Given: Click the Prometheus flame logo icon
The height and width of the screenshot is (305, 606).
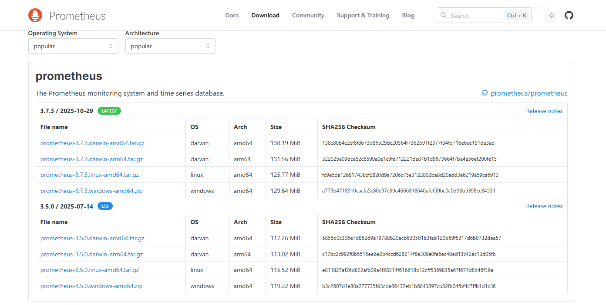Looking at the screenshot, I should (x=35, y=15).
